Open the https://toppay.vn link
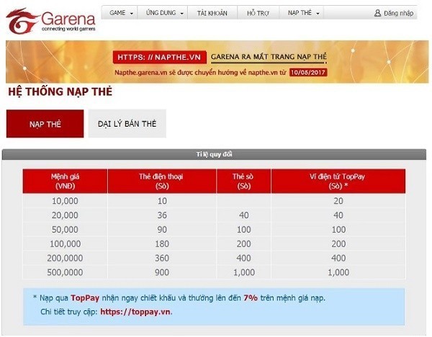 point(135,312)
